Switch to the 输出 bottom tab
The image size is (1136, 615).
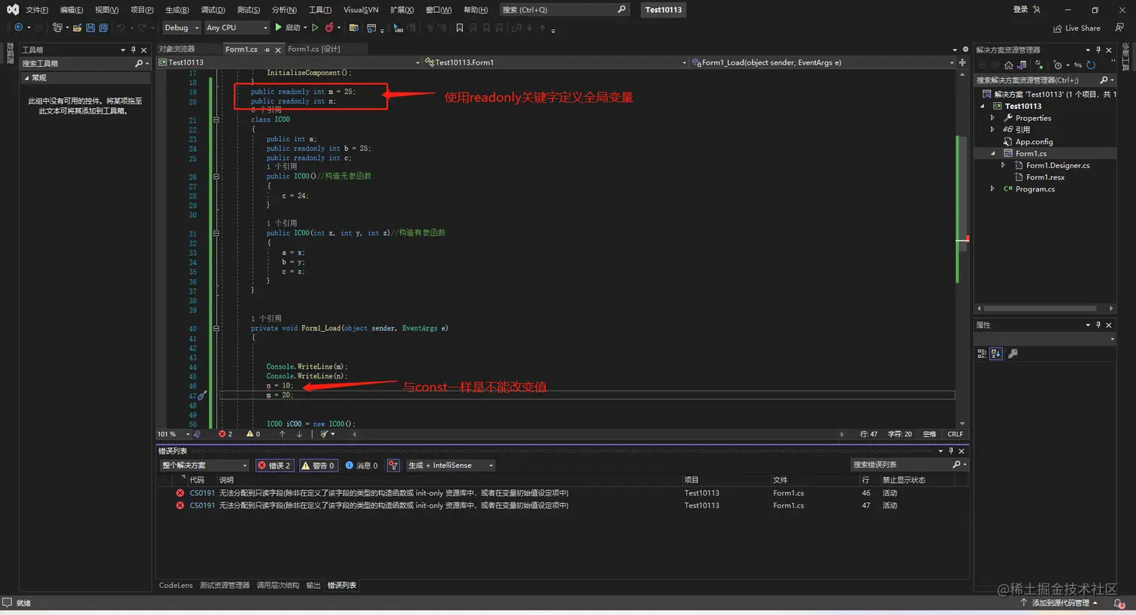(x=313, y=586)
